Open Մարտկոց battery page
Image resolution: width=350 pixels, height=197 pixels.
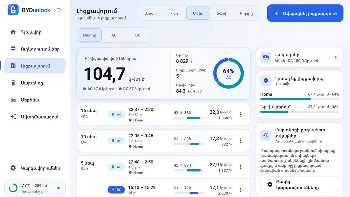tap(35, 83)
